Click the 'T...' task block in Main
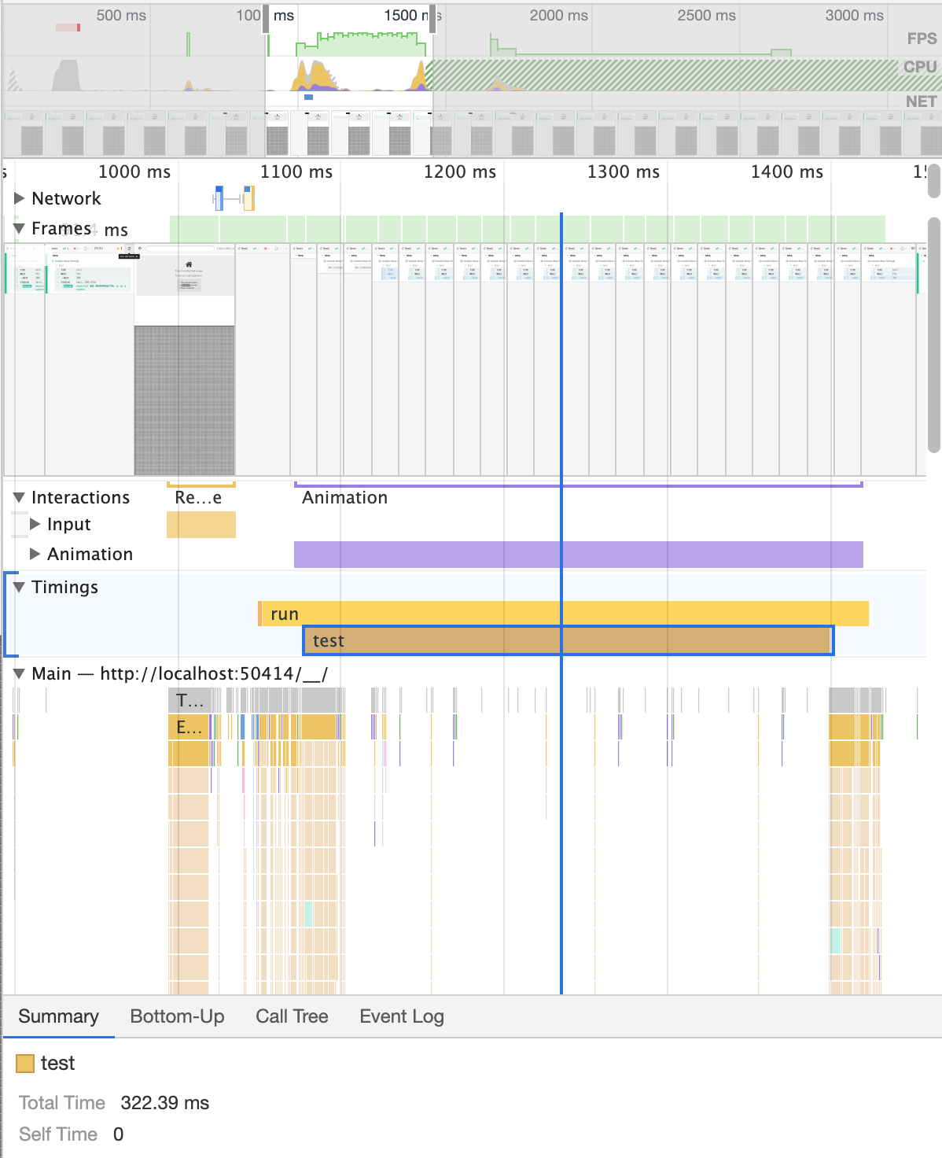The height and width of the screenshot is (1158, 942). 189,700
